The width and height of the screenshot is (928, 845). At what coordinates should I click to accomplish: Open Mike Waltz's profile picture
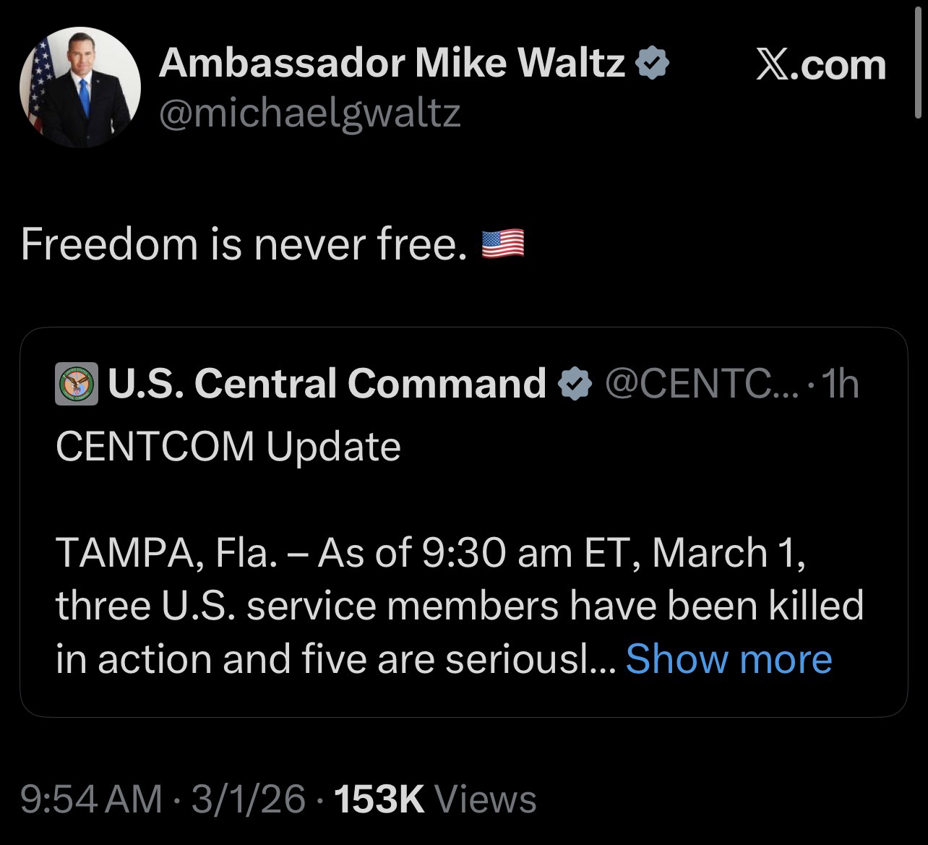(x=80, y=87)
